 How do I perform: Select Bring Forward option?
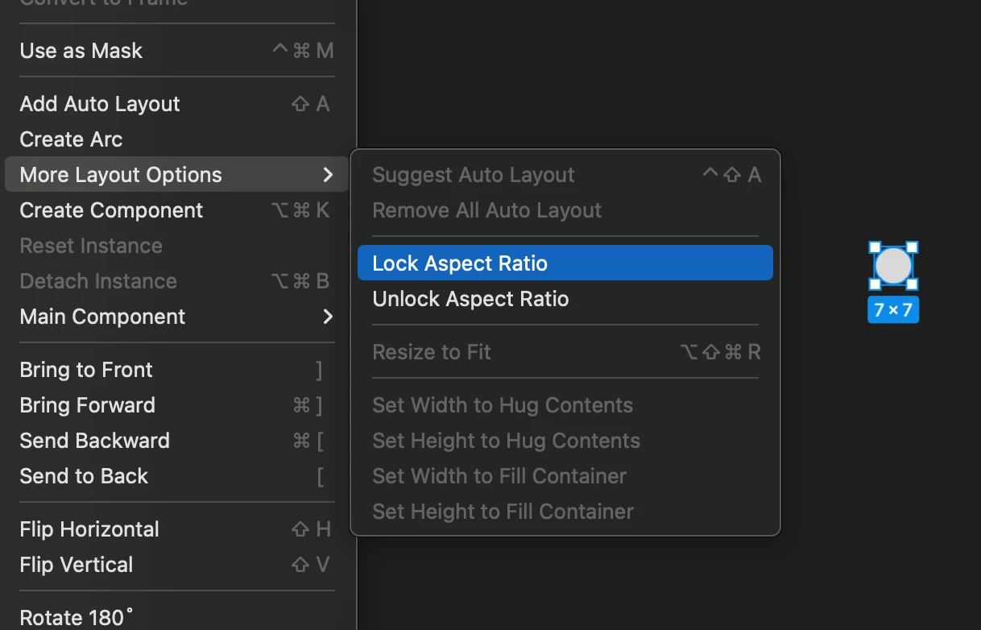87,405
